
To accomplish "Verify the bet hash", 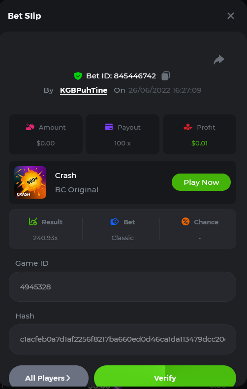I will coord(165,377).
